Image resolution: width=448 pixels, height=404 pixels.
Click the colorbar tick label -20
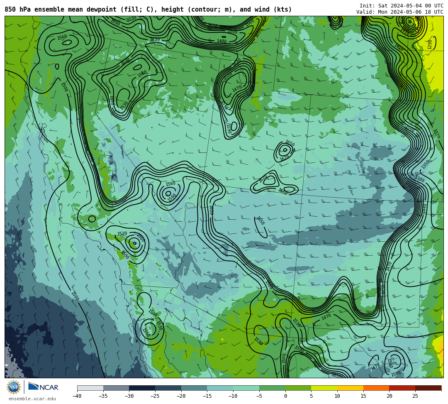coord(181,396)
